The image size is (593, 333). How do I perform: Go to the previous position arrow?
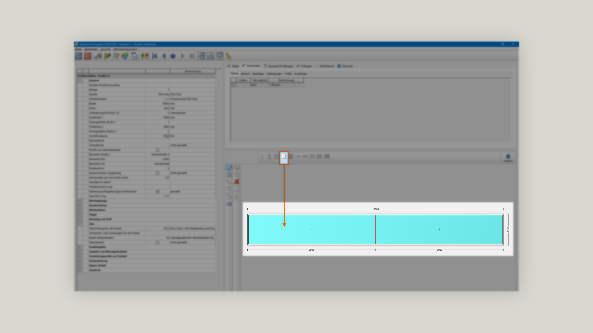click(x=164, y=56)
